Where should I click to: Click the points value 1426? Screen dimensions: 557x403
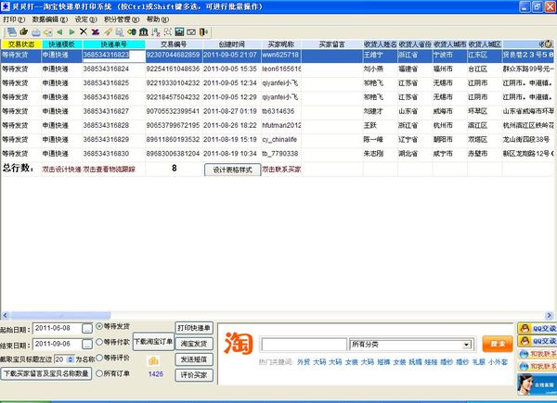(156, 374)
